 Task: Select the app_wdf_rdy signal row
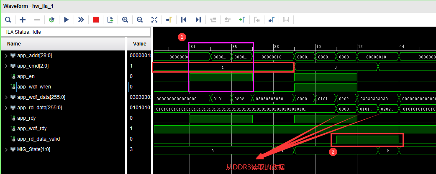coord(63,129)
